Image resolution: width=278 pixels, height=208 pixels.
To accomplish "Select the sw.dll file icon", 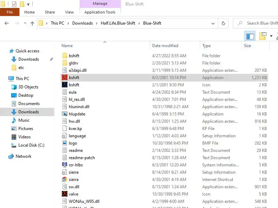I will coord(65,187).
